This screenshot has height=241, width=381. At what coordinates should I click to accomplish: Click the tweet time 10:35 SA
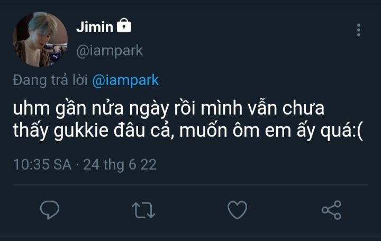pyautogui.click(x=42, y=164)
